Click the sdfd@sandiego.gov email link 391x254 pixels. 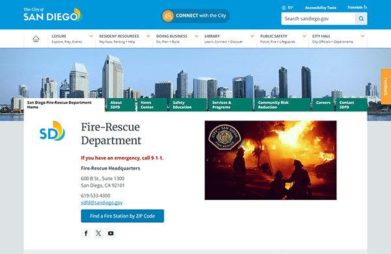coord(102,203)
